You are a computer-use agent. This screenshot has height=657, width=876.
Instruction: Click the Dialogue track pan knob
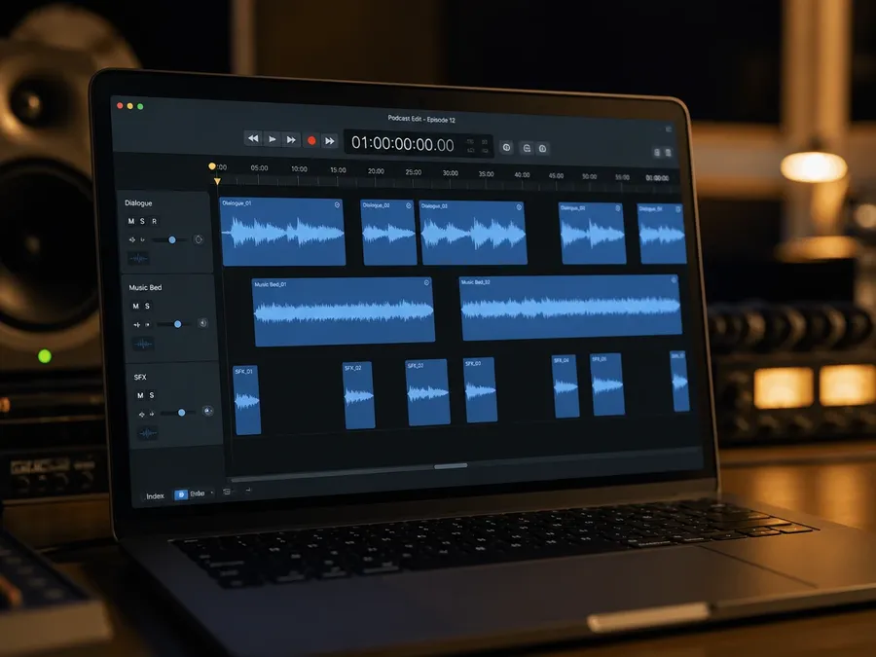click(x=199, y=239)
